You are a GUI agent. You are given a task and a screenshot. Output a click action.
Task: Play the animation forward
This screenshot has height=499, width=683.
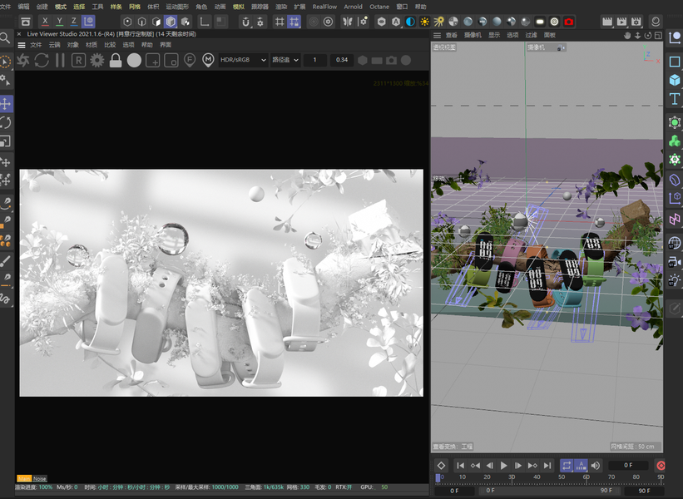(x=504, y=466)
